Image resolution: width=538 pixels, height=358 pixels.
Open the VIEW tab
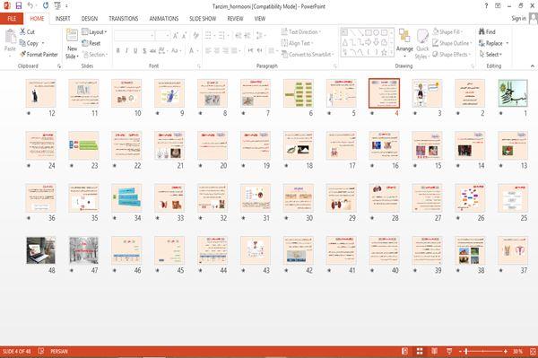[x=260, y=19]
